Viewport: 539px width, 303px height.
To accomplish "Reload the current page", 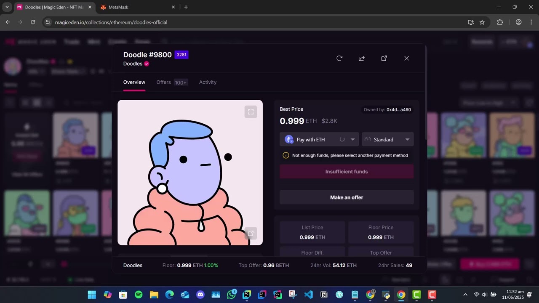I will (33, 22).
